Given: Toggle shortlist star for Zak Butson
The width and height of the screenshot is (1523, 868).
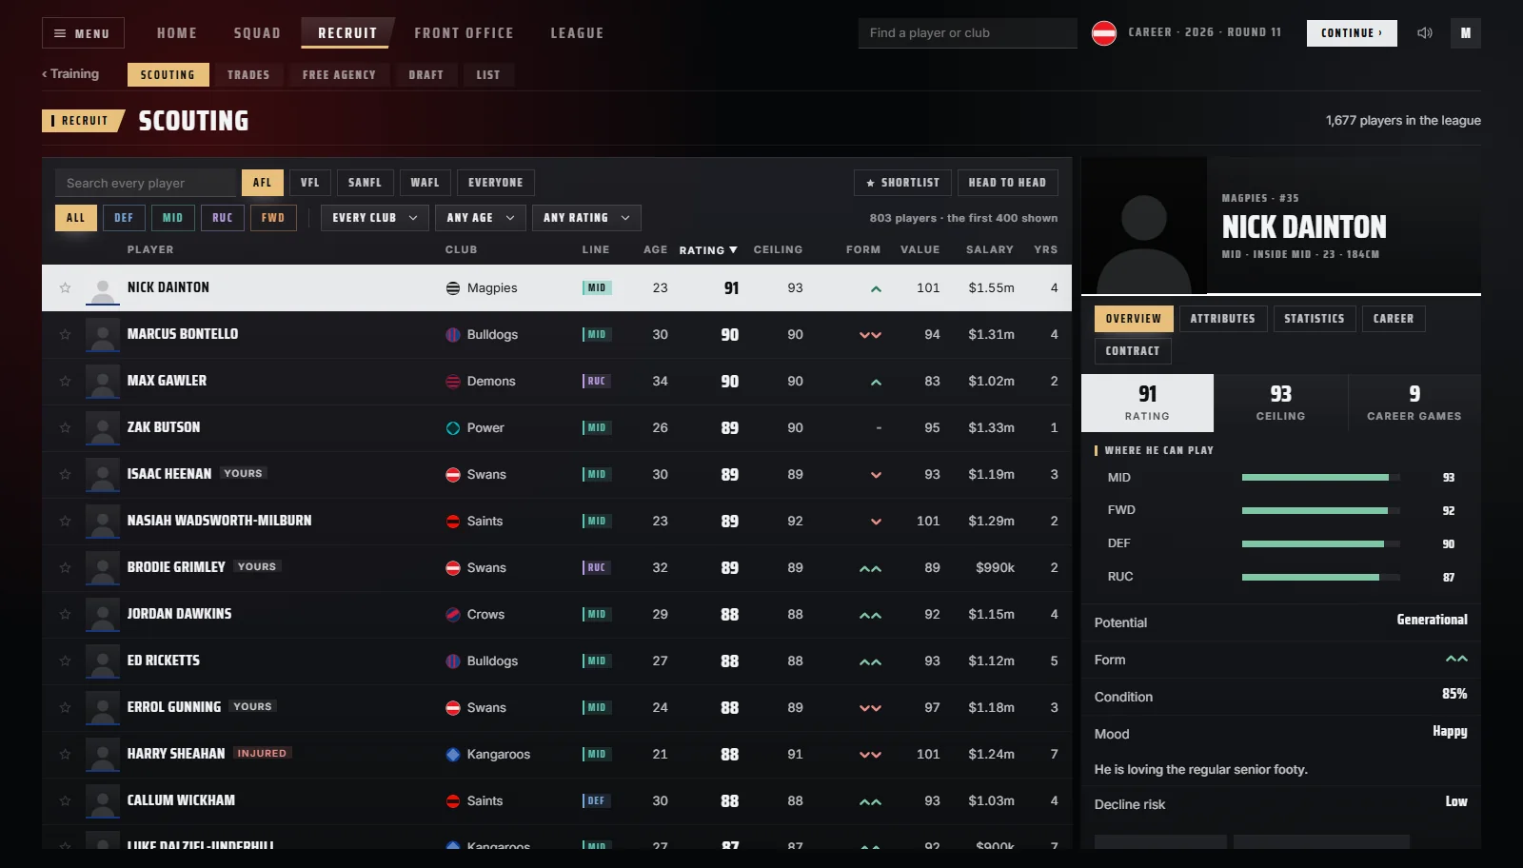Looking at the screenshot, I should pyautogui.click(x=65, y=427).
